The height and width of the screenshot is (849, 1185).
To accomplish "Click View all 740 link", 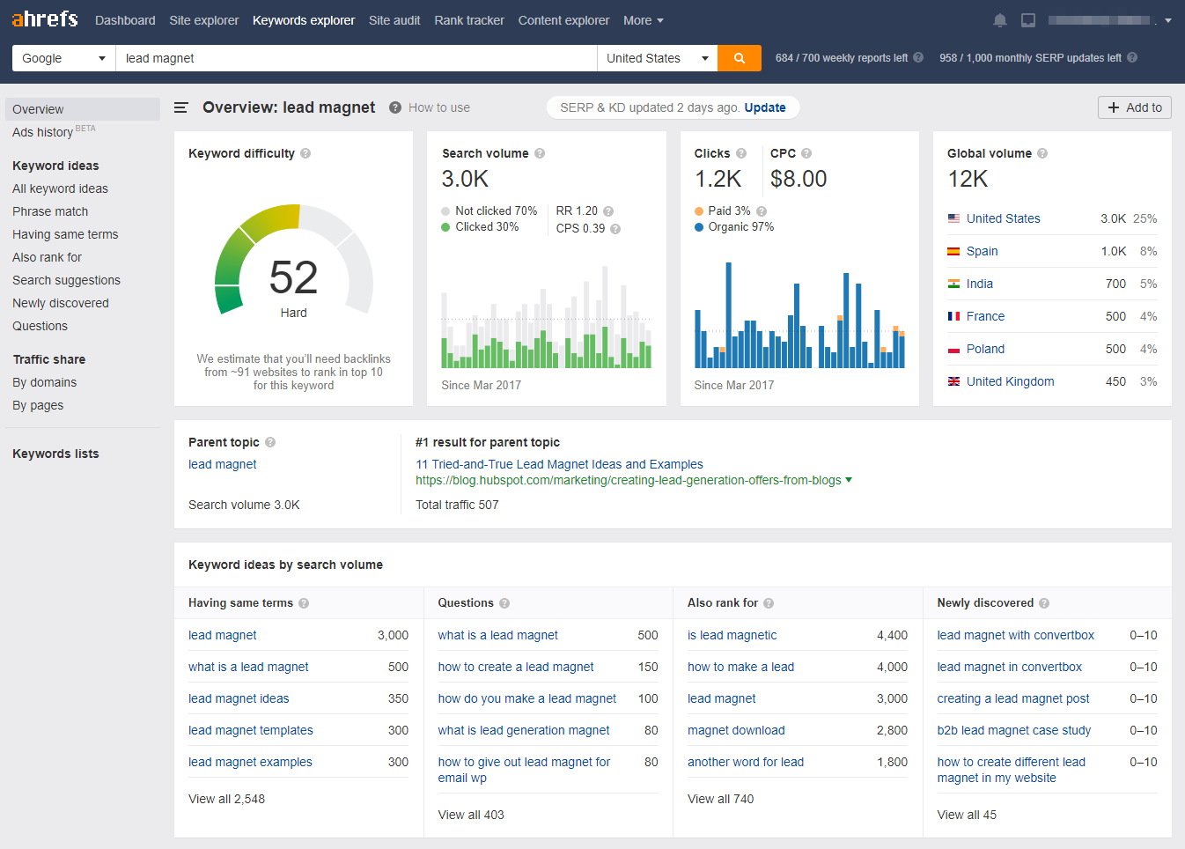I will tap(721, 799).
